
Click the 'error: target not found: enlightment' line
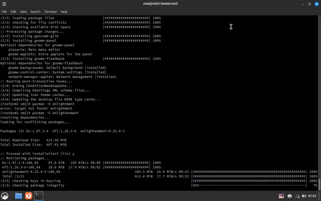(x=36, y=109)
